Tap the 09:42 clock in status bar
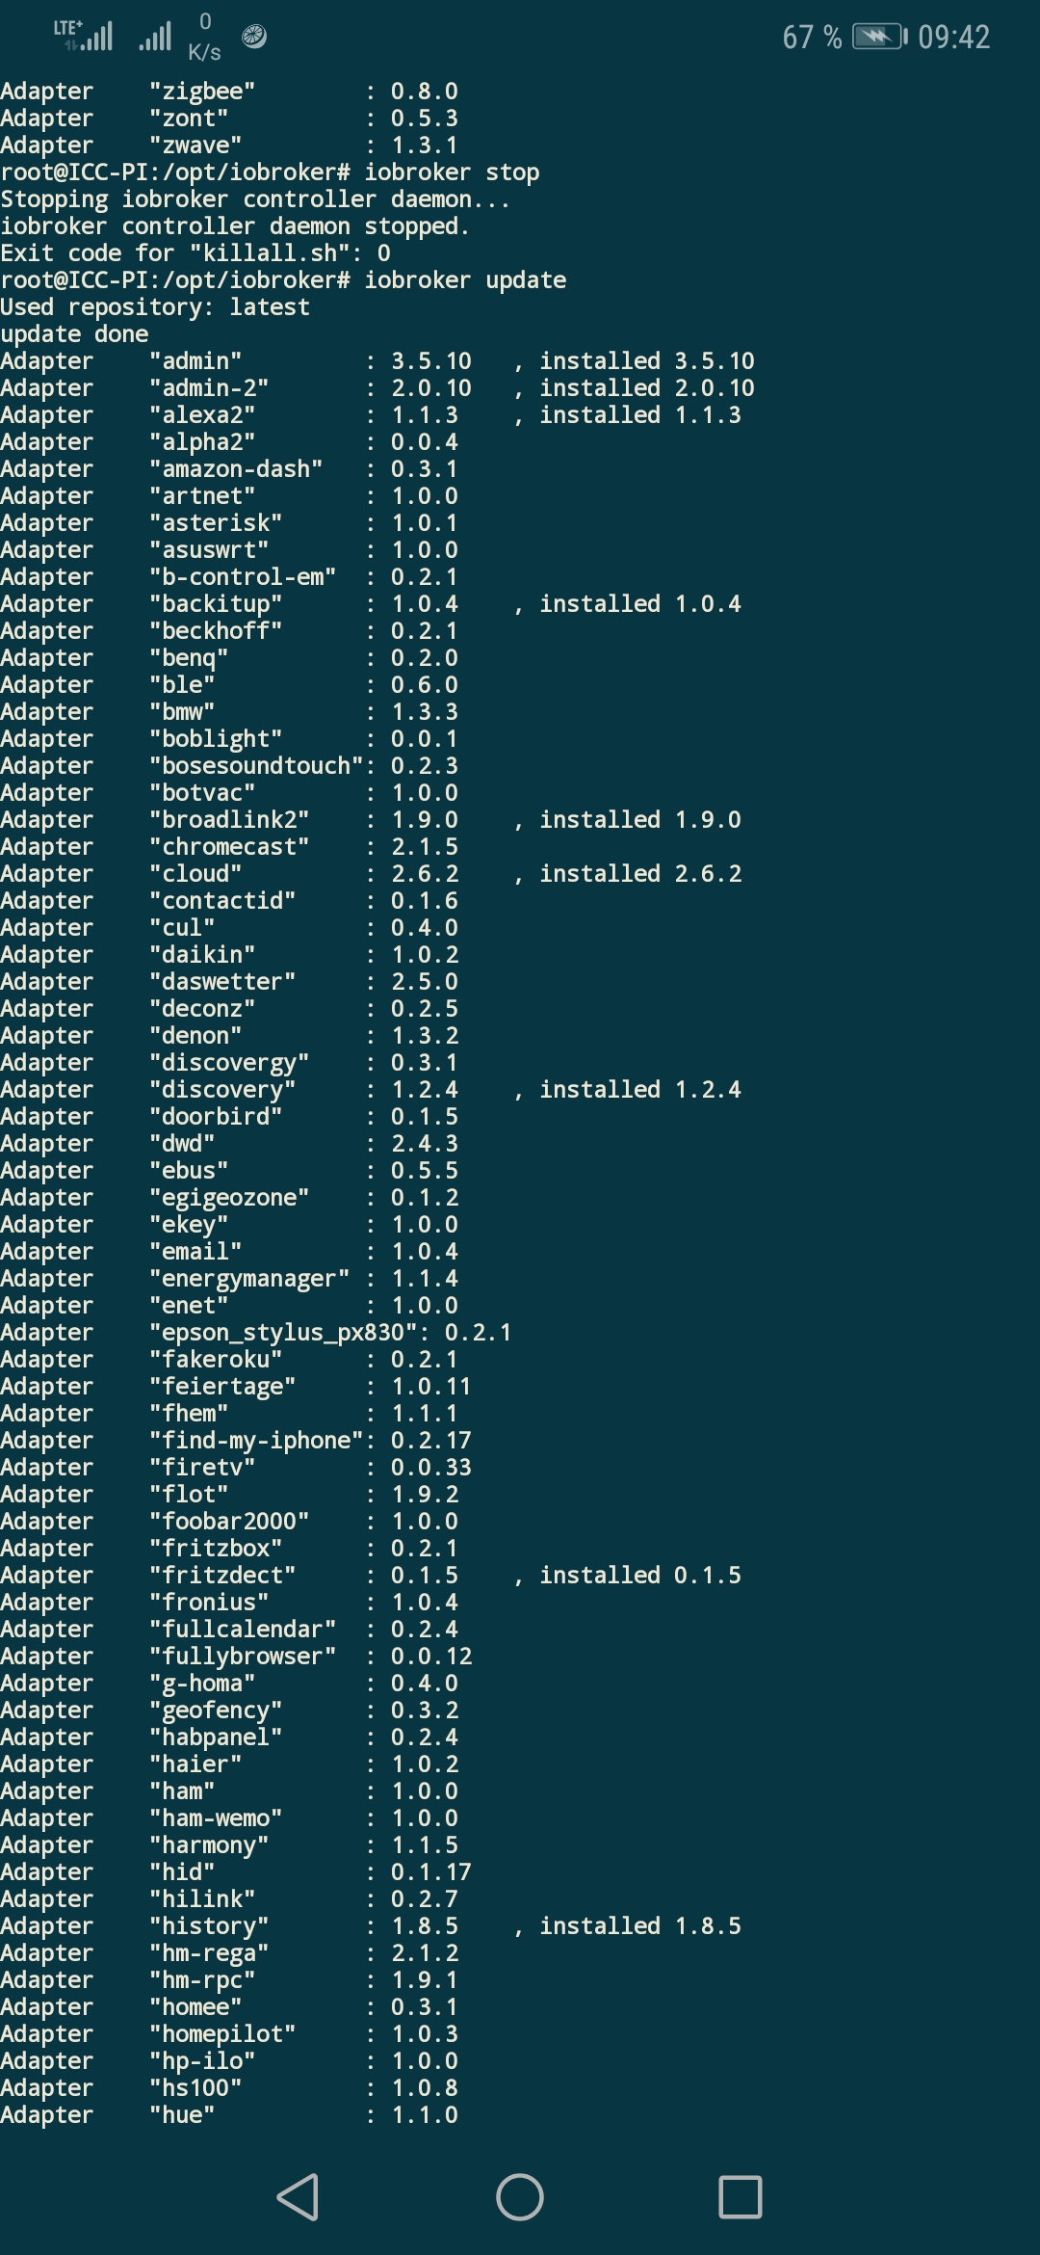Viewport: 1040px width, 2255px height. [953, 37]
